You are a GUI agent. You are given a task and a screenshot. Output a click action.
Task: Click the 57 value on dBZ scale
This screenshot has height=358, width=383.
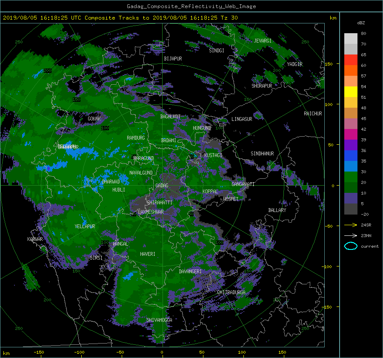(x=363, y=76)
